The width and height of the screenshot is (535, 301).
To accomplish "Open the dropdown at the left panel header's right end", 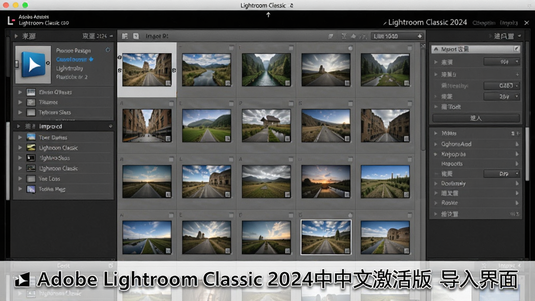I will click(x=111, y=36).
